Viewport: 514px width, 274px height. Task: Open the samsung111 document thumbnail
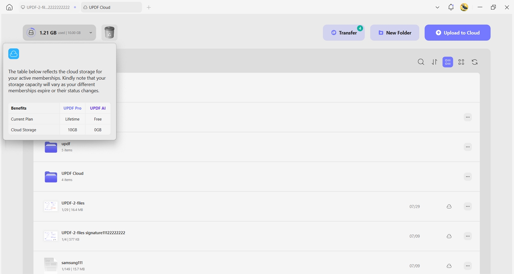tap(51, 265)
